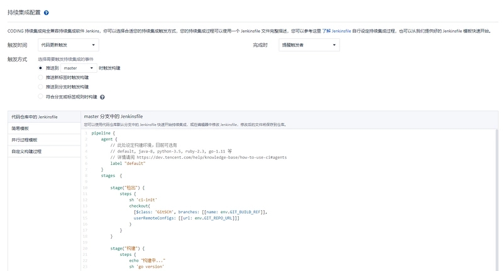Image resolution: width=503 pixels, height=271 pixels.
Task: Click code line with label "default"
Action: [128, 164]
